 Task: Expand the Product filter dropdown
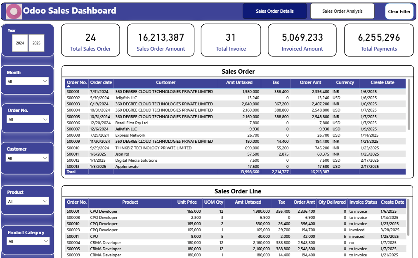point(28,201)
